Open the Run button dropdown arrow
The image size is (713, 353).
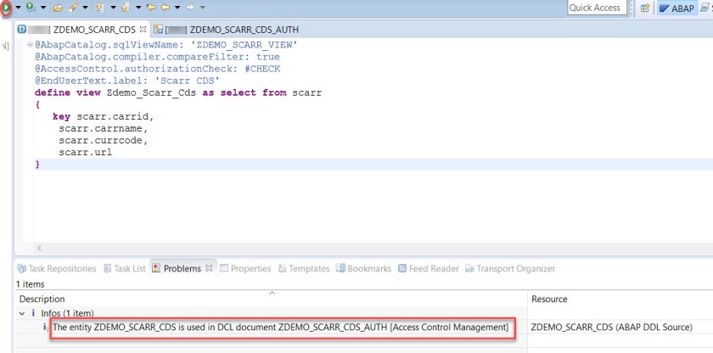tap(18, 8)
